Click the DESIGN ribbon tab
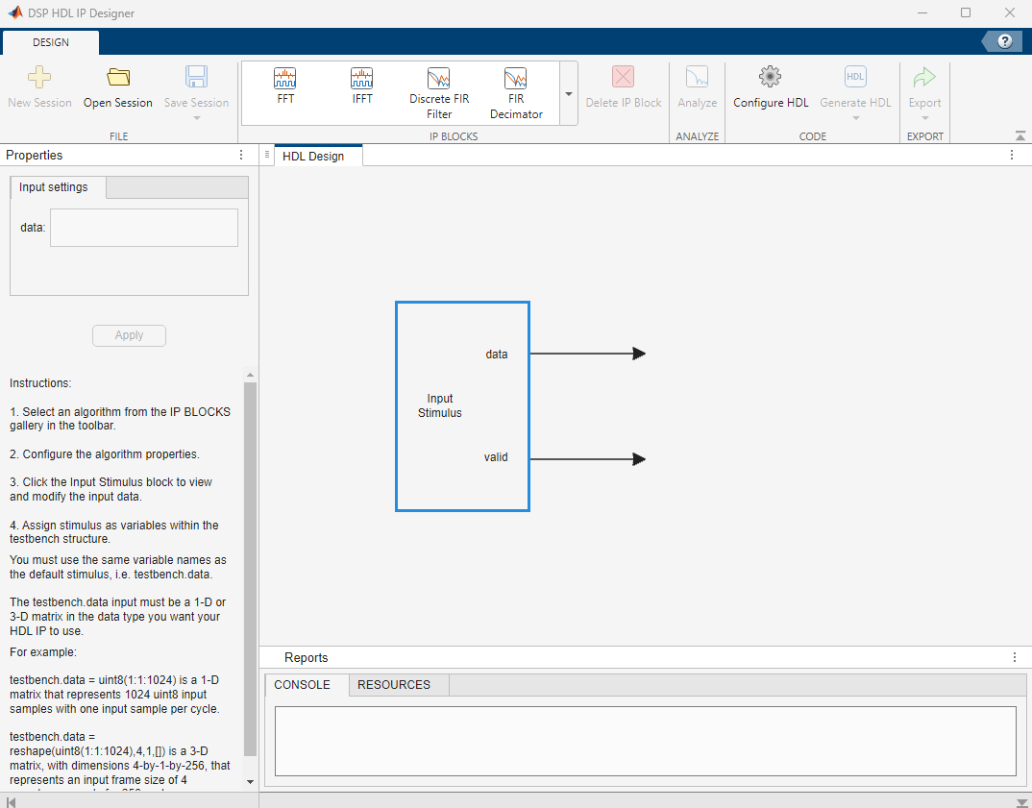 tap(51, 42)
